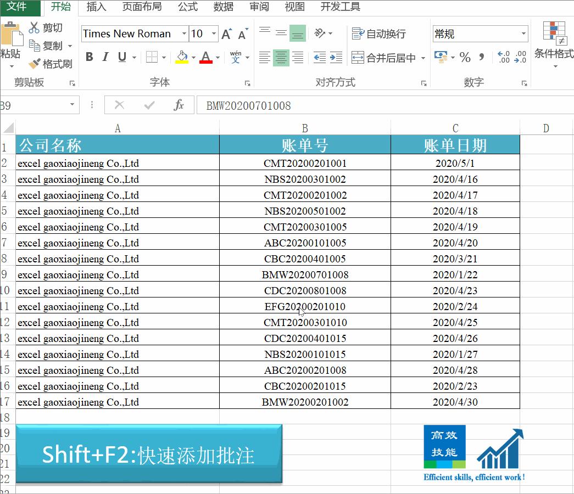
Task: Toggle bold formatting
Action: pyautogui.click(x=89, y=57)
